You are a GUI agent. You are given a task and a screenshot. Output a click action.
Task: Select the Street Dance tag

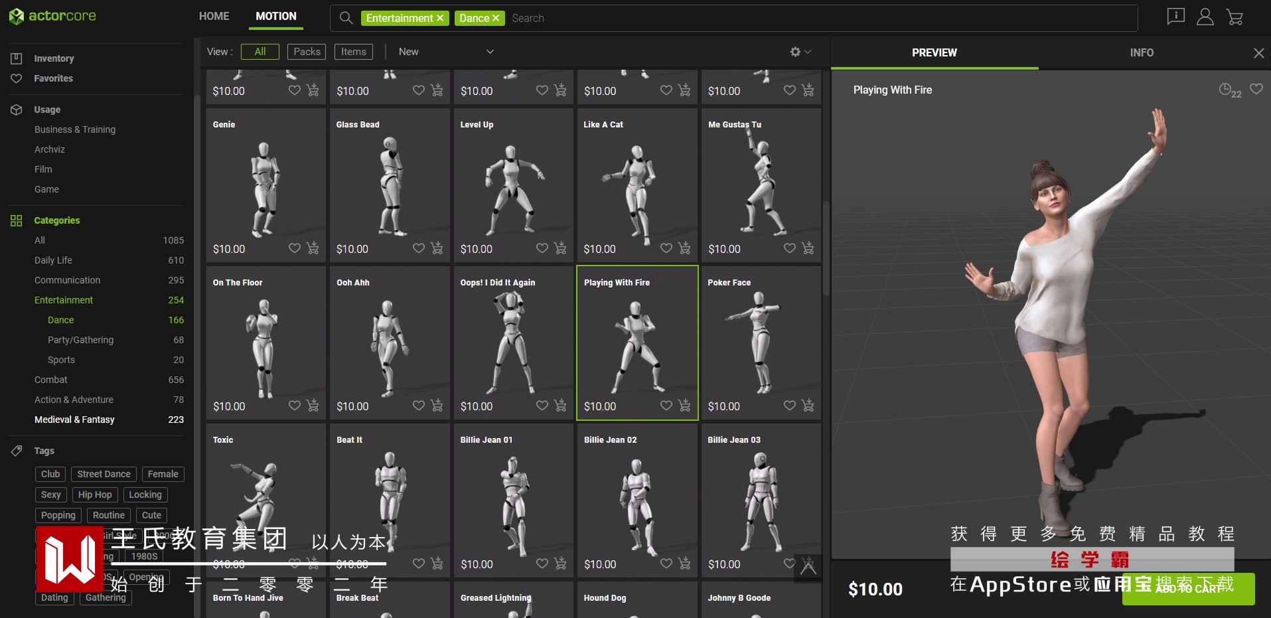point(104,474)
